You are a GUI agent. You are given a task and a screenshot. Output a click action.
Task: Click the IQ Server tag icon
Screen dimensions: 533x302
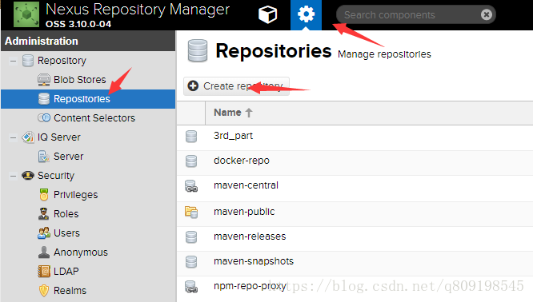point(28,137)
